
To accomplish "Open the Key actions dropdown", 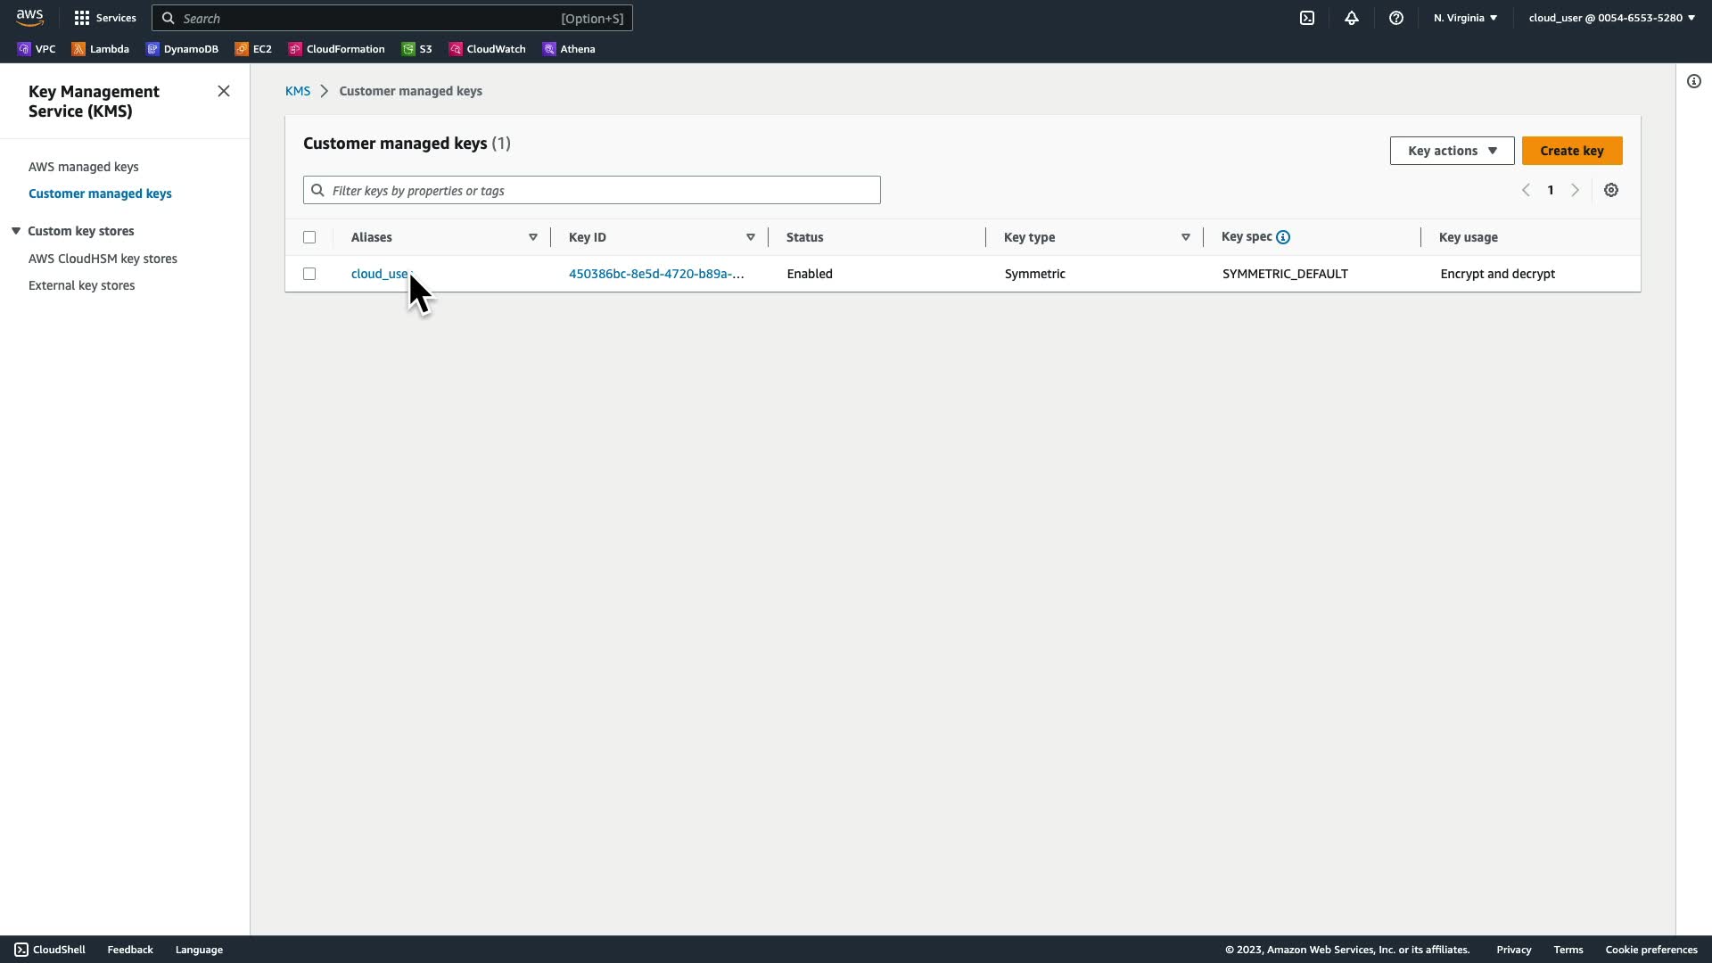I will point(1452,151).
